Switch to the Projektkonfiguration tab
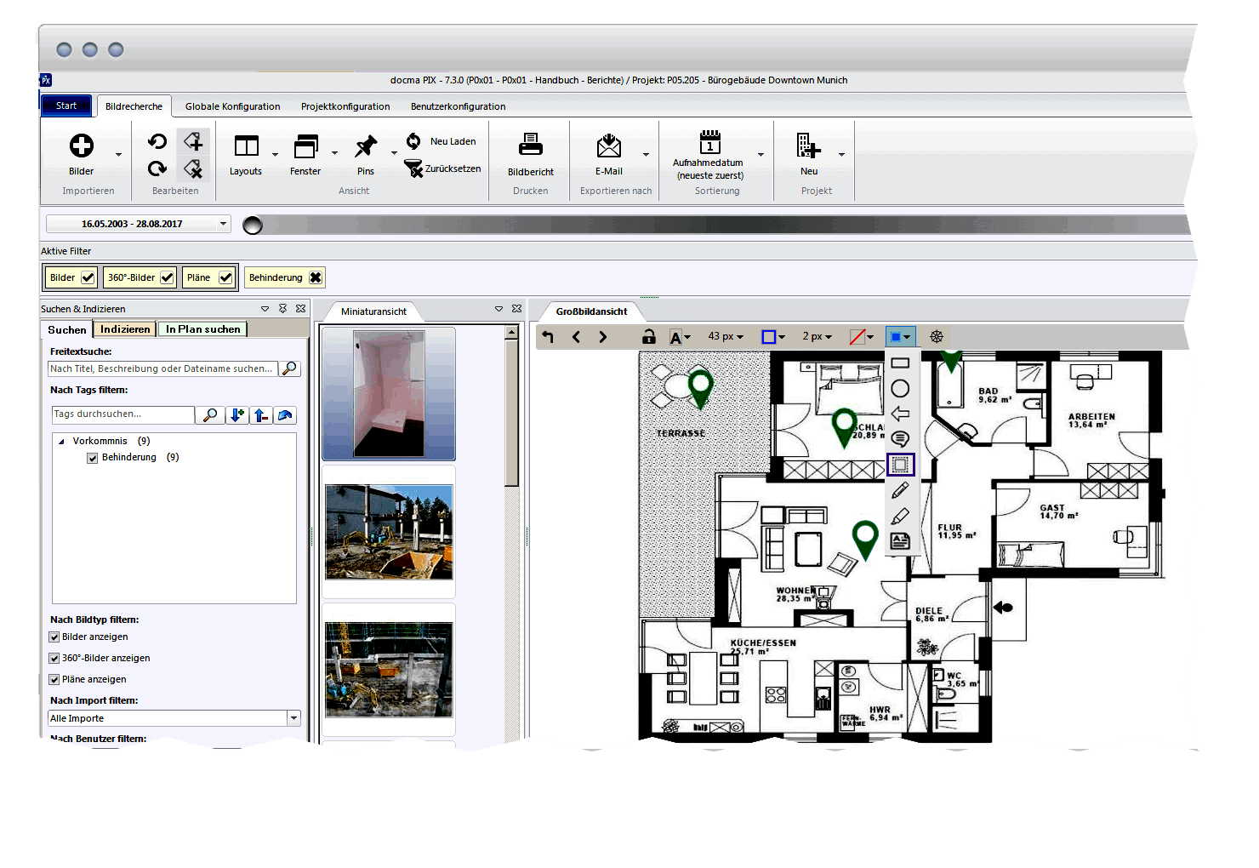This screenshot has width=1259, height=868. [345, 106]
